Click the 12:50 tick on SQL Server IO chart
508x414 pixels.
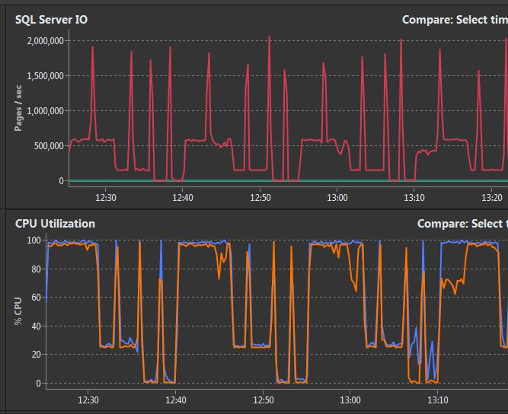pyautogui.click(x=260, y=197)
